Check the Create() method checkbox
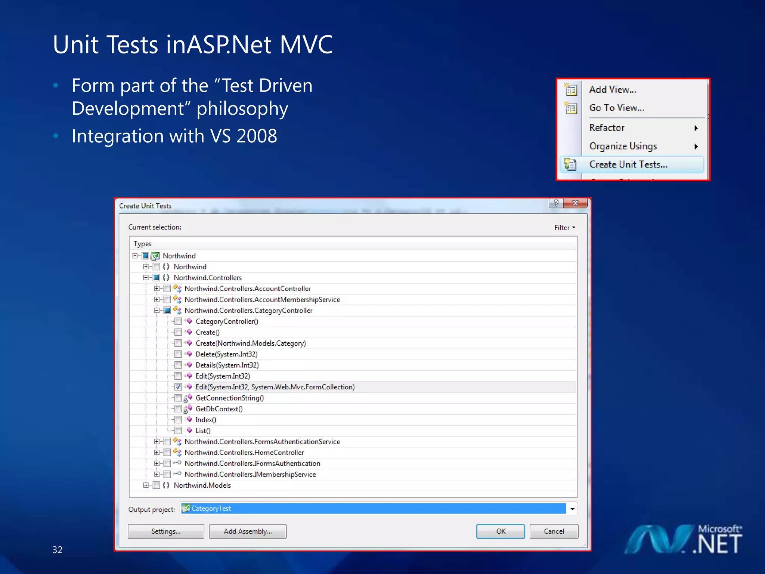 (178, 332)
